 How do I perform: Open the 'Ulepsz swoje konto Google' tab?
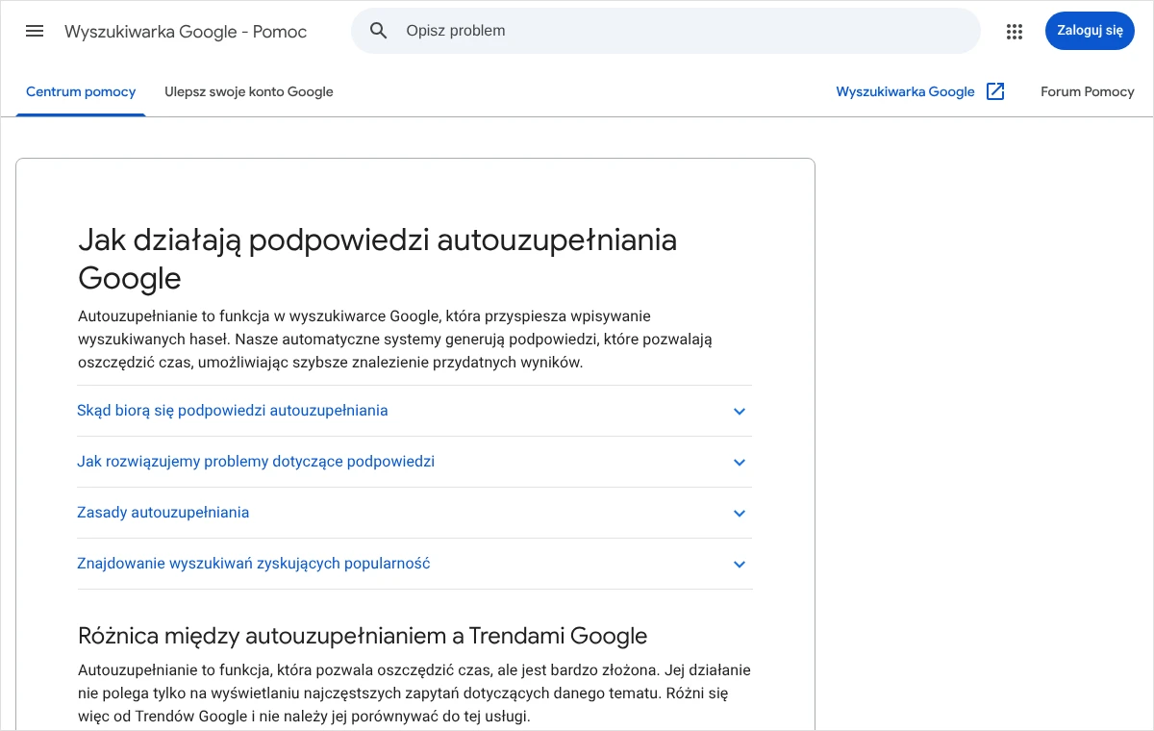[249, 92]
